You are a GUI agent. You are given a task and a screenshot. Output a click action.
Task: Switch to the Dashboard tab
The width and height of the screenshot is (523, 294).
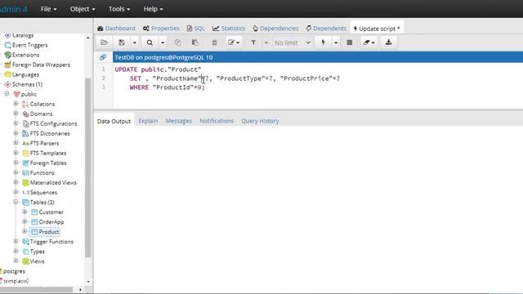click(116, 29)
